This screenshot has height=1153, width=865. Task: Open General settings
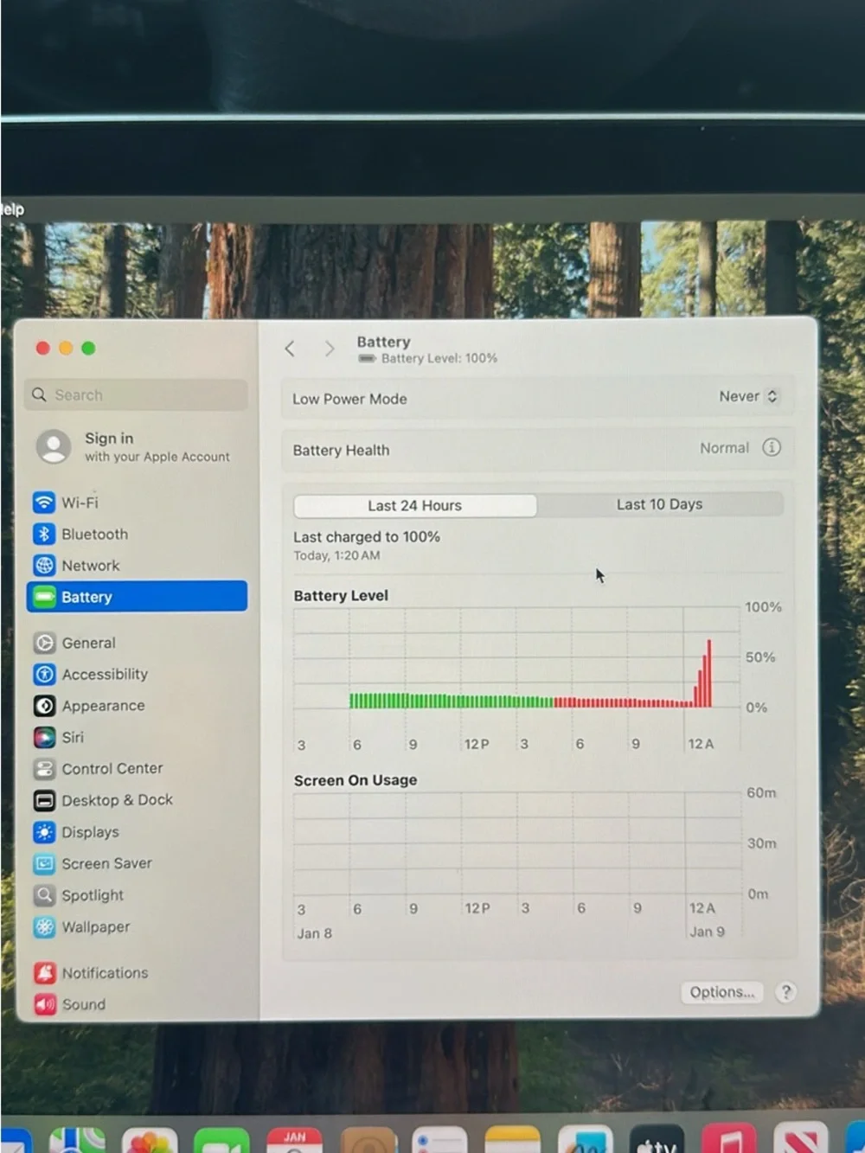(87, 643)
